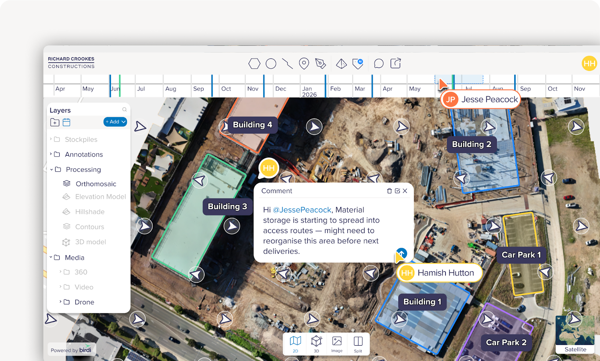Create a new layer folder

(55, 122)
